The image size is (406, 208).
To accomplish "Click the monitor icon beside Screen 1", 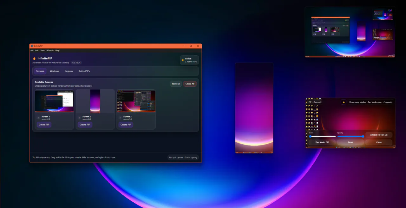I will point(38,118).
